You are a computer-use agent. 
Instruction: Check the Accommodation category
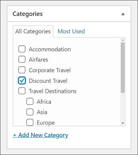(x=22, y=49)
